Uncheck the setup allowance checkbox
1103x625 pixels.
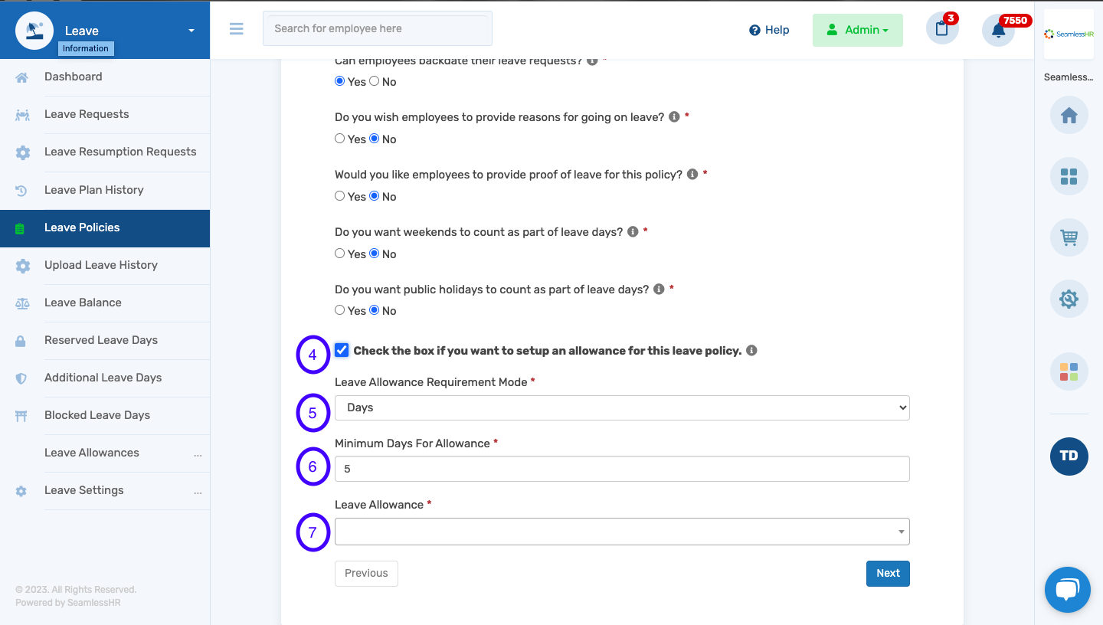(x=342, y=350)
